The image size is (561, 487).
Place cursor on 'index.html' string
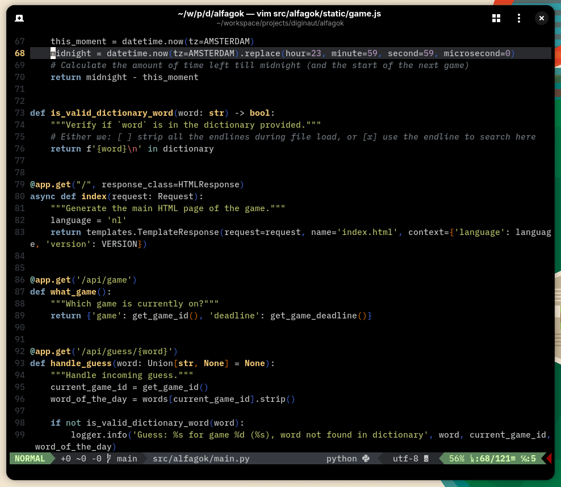(369, 232)
